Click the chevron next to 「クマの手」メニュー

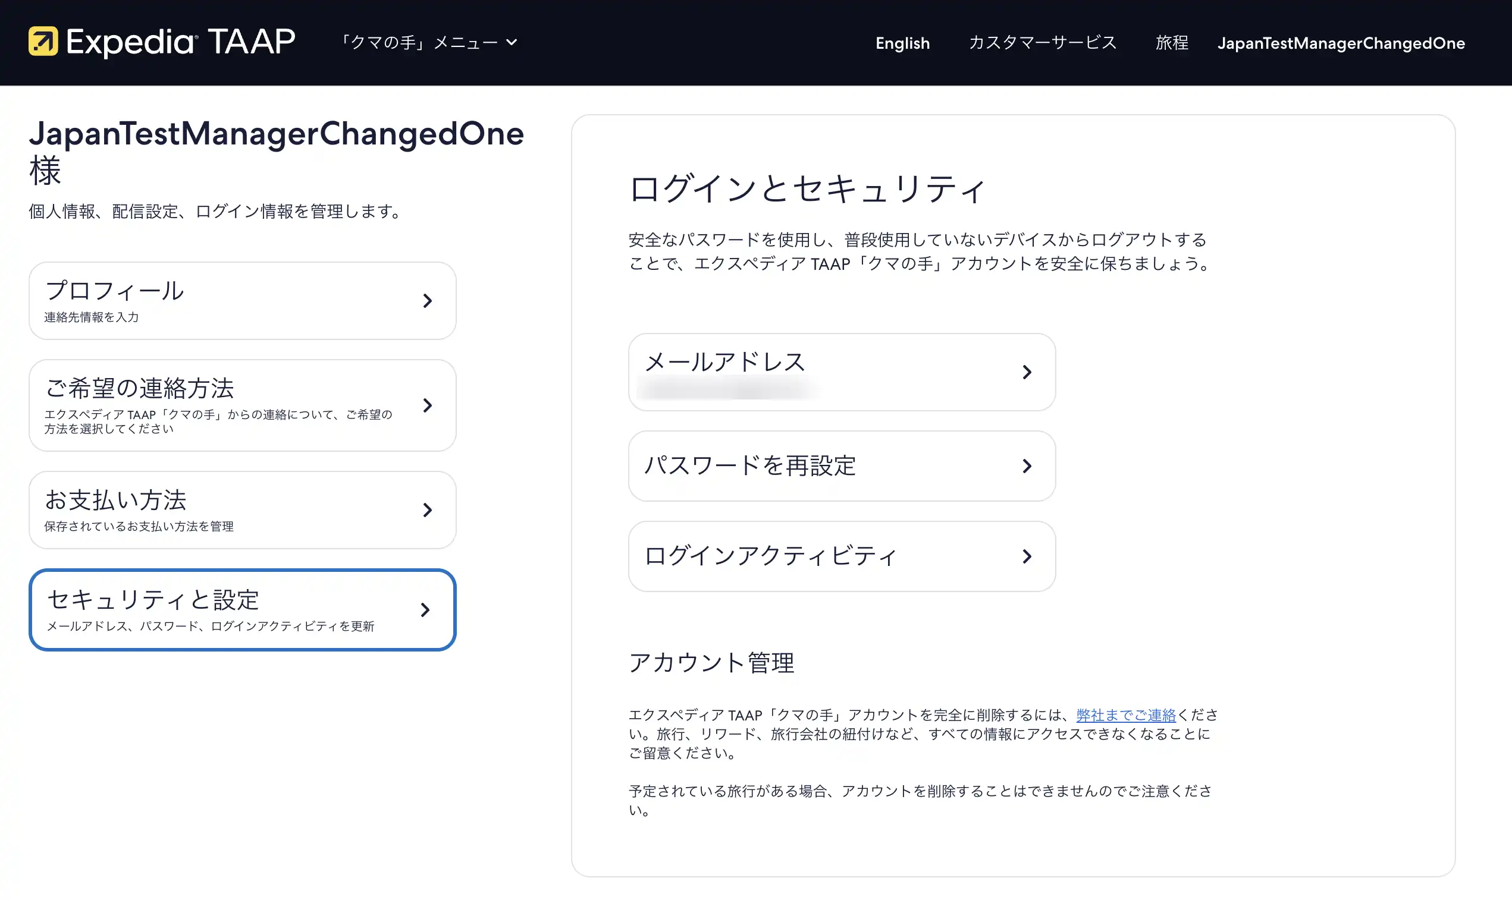point(512,42)
